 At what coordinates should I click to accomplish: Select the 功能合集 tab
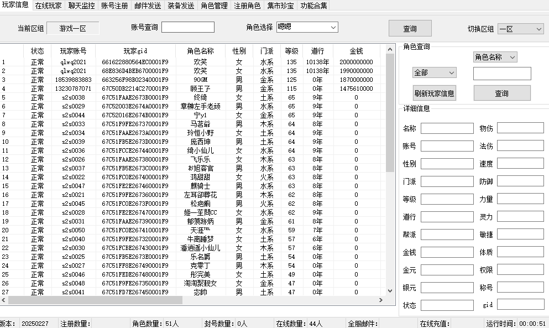[313, 6]
